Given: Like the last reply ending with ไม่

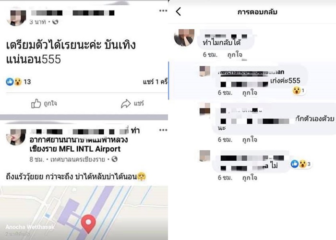Looking at the screenshot, I should click(250, 178).
